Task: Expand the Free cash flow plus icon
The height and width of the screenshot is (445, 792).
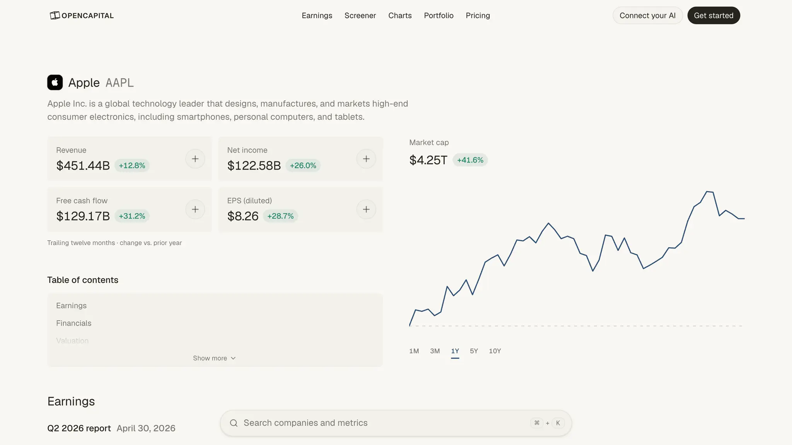Action: click(195, 209)
